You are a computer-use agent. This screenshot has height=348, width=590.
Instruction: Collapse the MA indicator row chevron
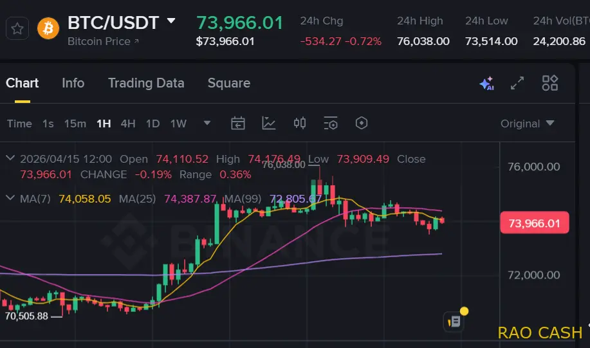[10, 197]
